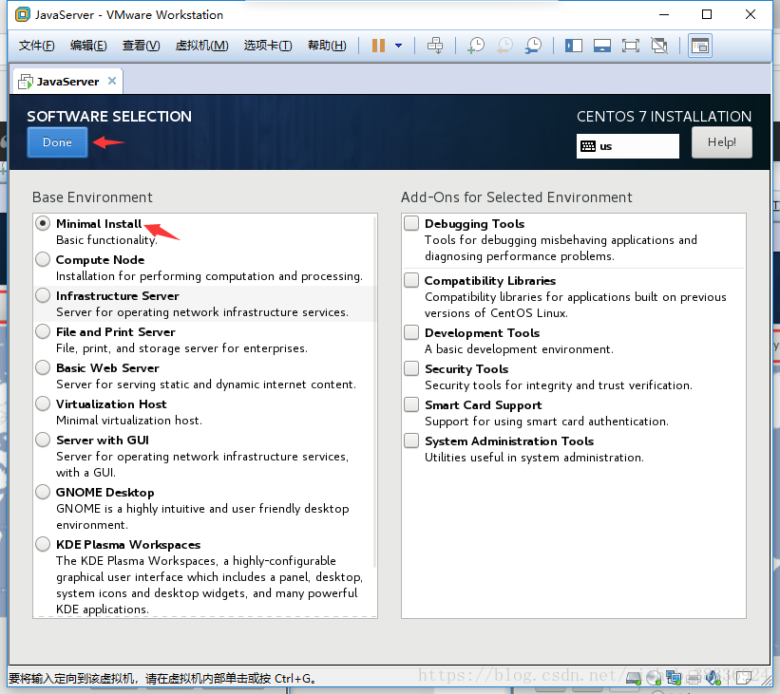This screenshot has height=694, width=780.
Task: Click the VMware Workstation logo in title bar
Action: click(22, 14)
